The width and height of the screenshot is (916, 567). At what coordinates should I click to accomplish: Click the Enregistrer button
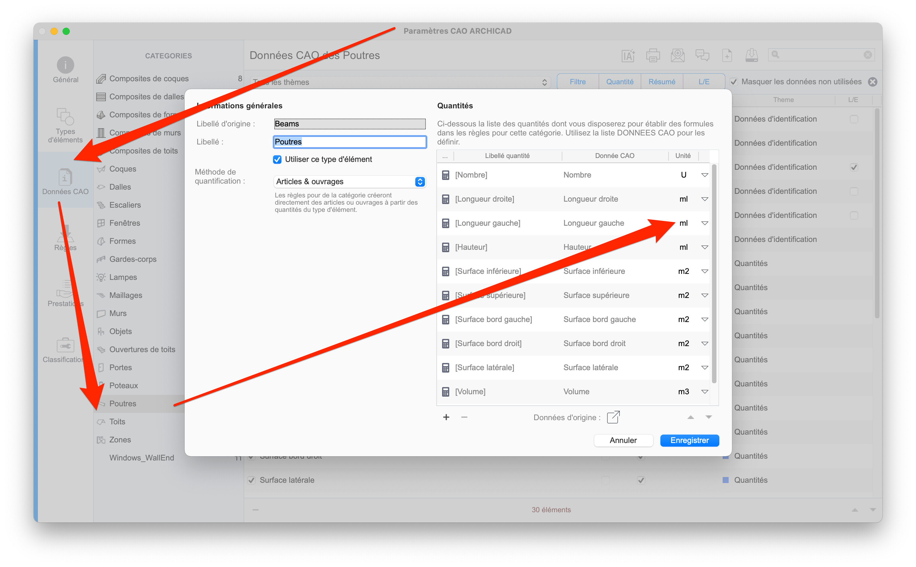[x=689, y=440]
